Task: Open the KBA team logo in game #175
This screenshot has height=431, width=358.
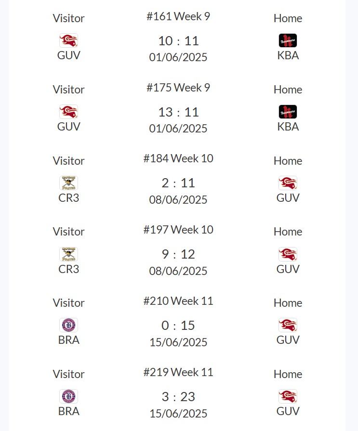Action: tap(288, 112)
